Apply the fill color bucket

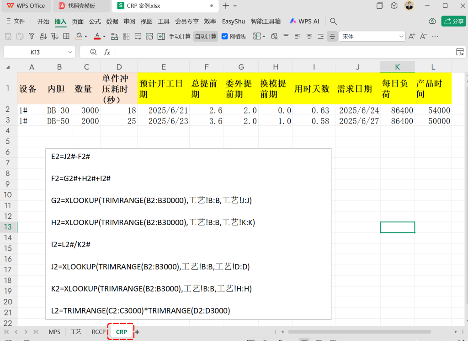coord(79,37)
